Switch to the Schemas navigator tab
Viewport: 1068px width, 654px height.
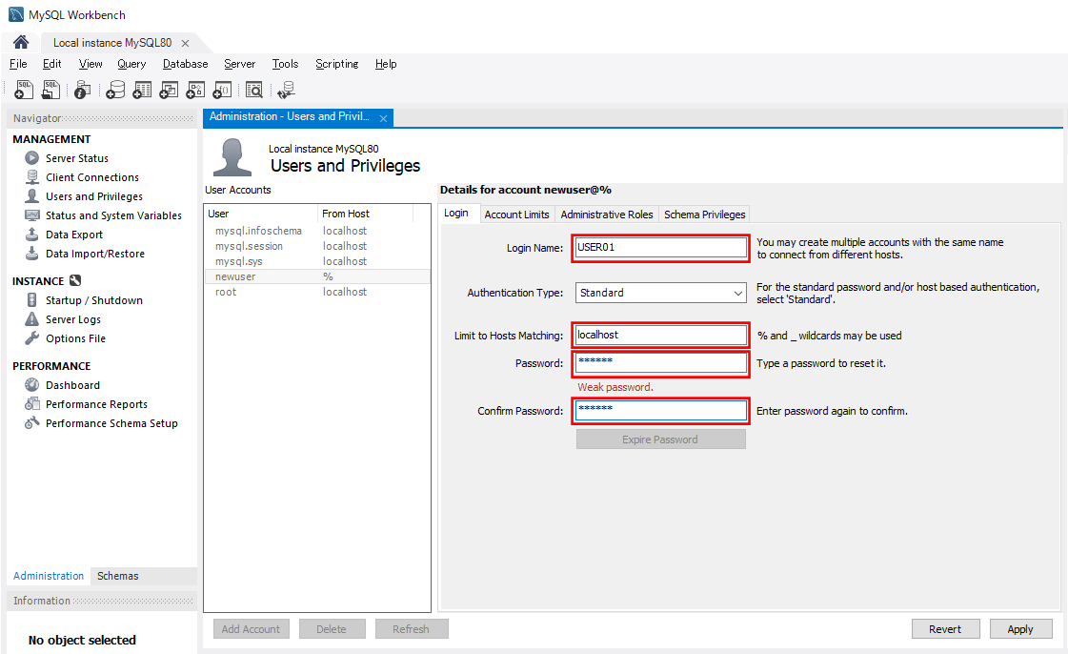(x=117, y=576)
